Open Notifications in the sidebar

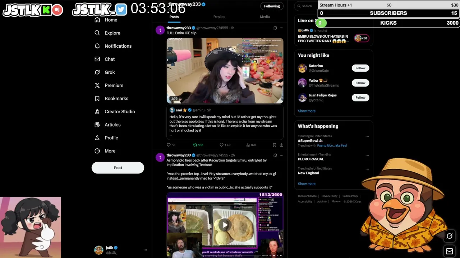tap(113, 46)
